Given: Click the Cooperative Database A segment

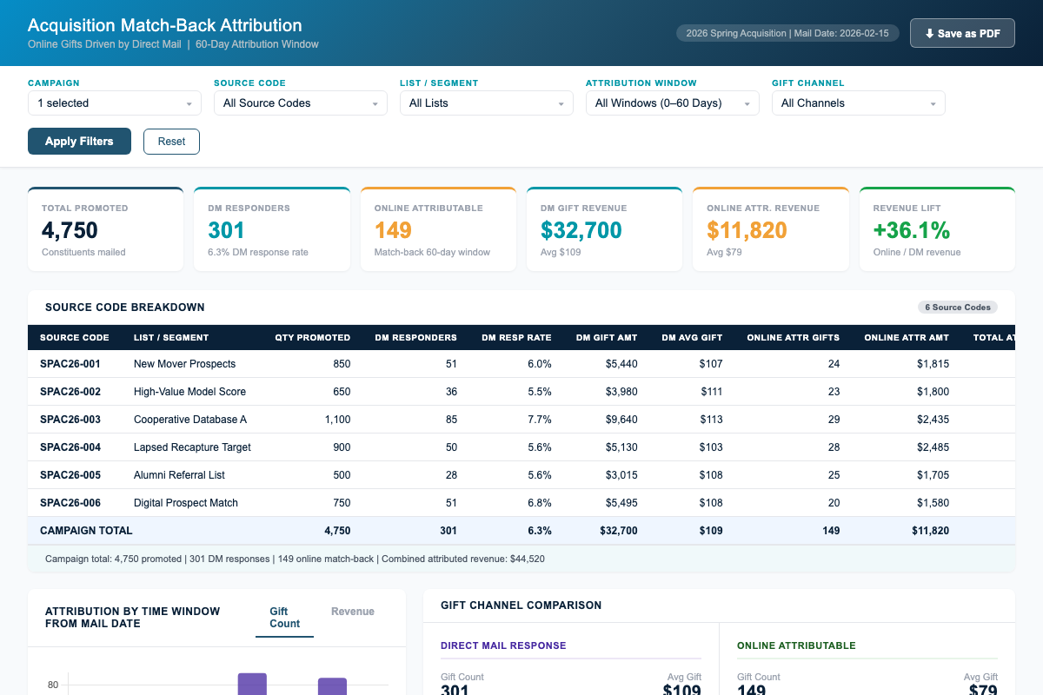Looking at the screenshot, I should tap(190, 420).
